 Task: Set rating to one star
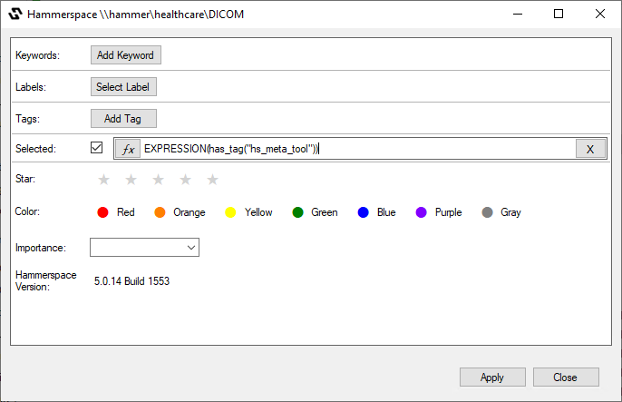click(x=104, y=180)
